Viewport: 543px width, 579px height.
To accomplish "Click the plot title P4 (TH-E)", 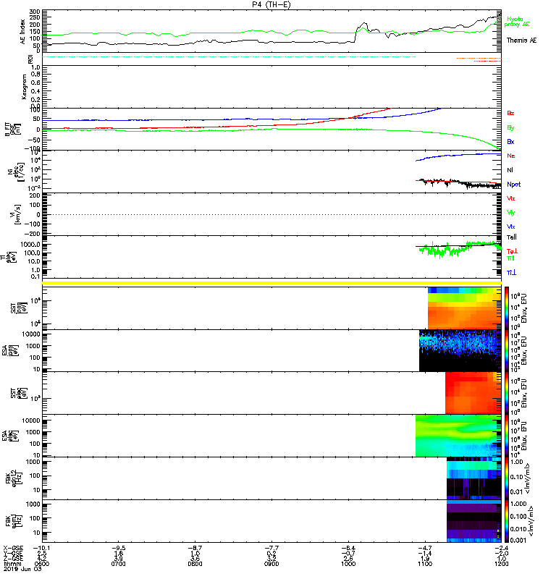I will (271, 5).
